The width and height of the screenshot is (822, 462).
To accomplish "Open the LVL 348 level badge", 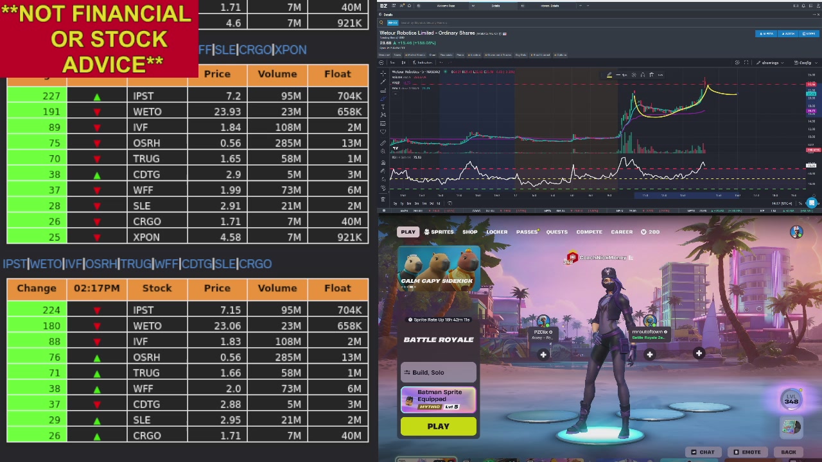I will click(x=791, y=399).
